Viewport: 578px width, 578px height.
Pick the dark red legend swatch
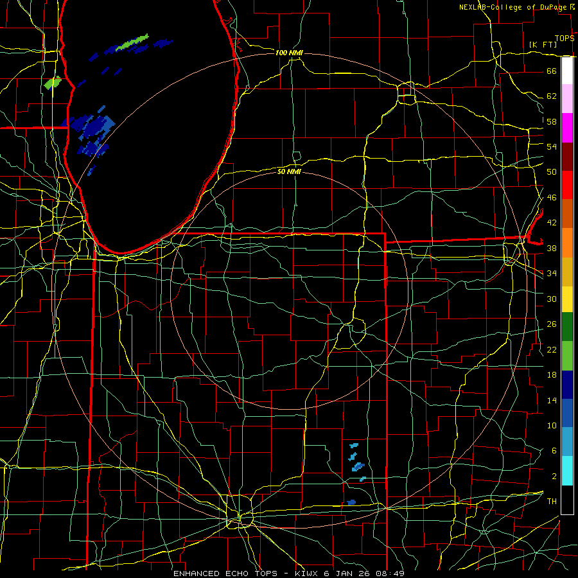[x=567, y=157]
